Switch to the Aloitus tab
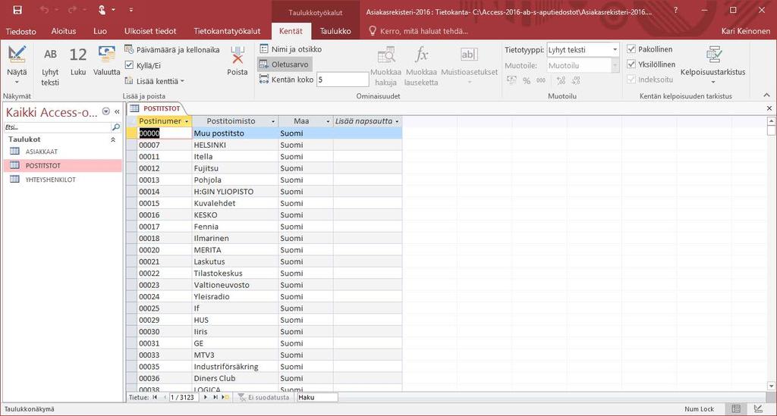 click(x=64, y=30)
